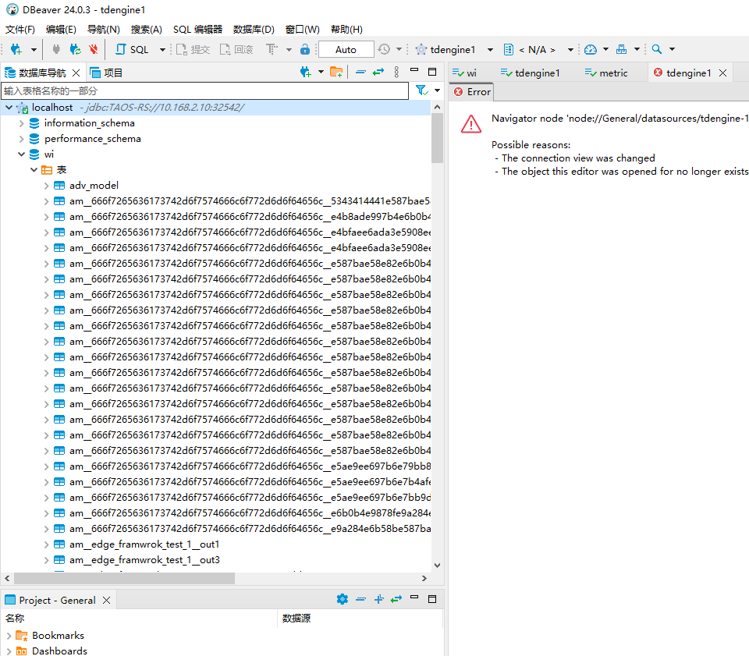Open the 文件(F) menu
Screen dimensions: 749x656
coord(20,29)
